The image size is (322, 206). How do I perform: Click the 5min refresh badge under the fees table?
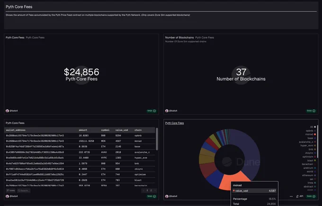(152, 197)
